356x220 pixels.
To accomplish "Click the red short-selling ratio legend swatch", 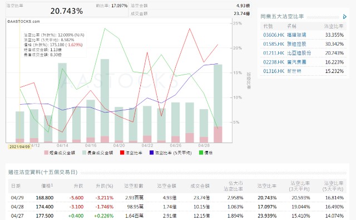I will (x=122, y=153).
